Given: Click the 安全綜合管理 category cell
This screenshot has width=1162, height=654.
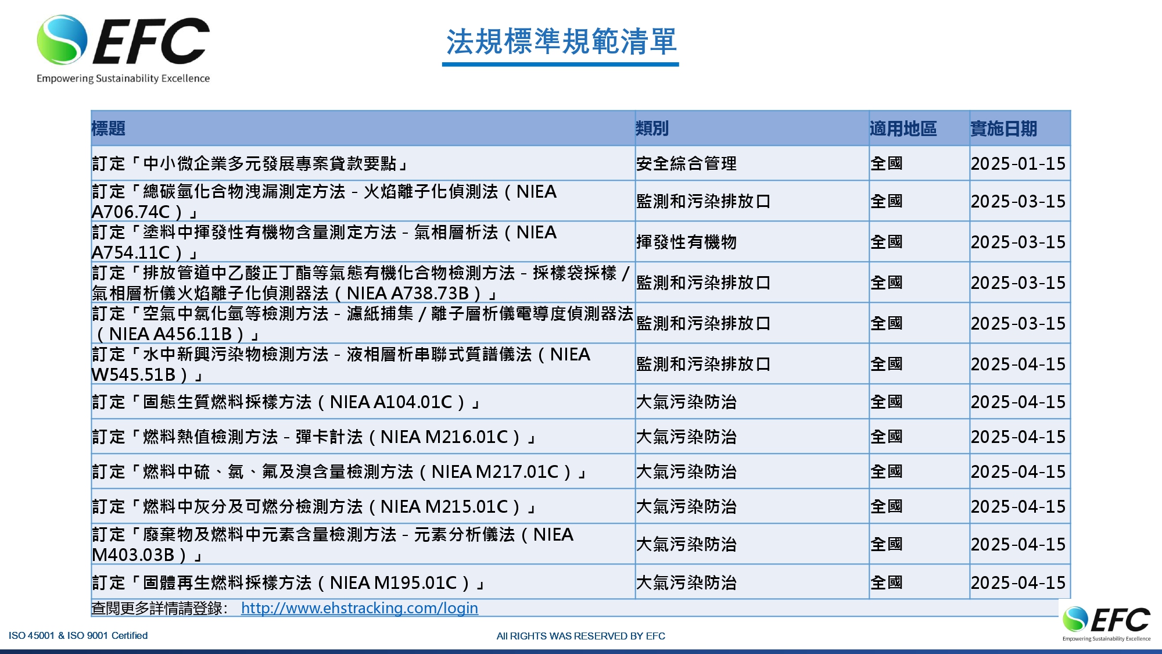Looking at the screenshot, I should pos(752,163).
